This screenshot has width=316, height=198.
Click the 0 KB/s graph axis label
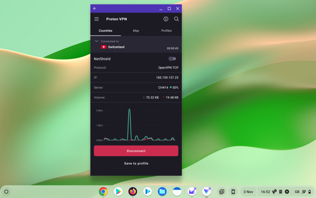(99, 140)
